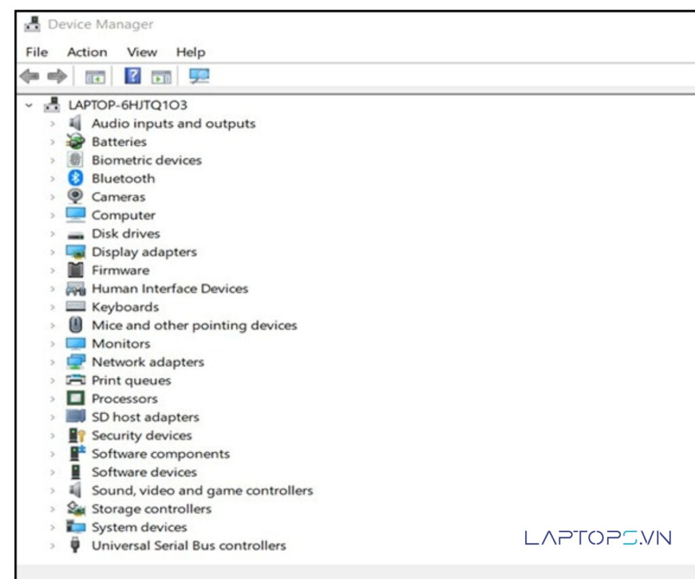Open the Action menu
The height and width of the screenshot is (579, 695).
[87, 52]
